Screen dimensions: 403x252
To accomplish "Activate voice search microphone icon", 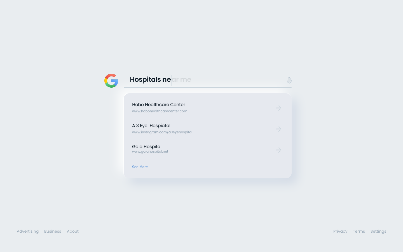I will tap(289, 81).
